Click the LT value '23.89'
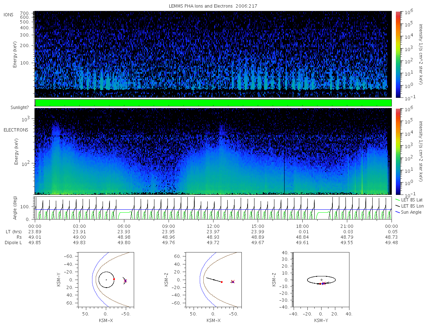The width and height of the screenshot is (435, 326). tap(35, 232)
